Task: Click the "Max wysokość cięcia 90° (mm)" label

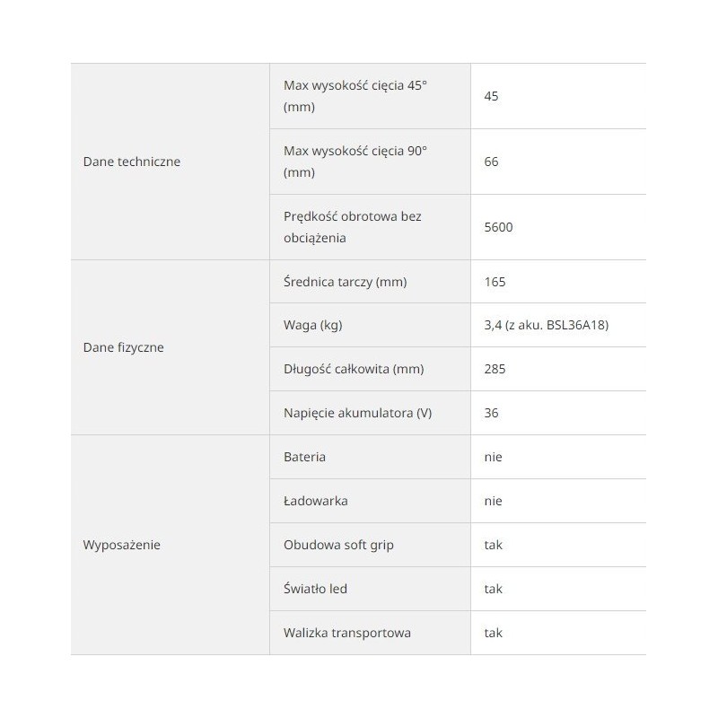Action: pos(355,162)
